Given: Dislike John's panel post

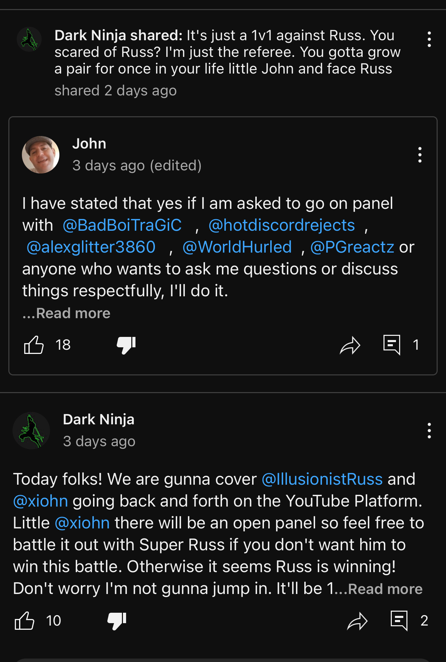Looking at the screenshot, I should 126,345.
